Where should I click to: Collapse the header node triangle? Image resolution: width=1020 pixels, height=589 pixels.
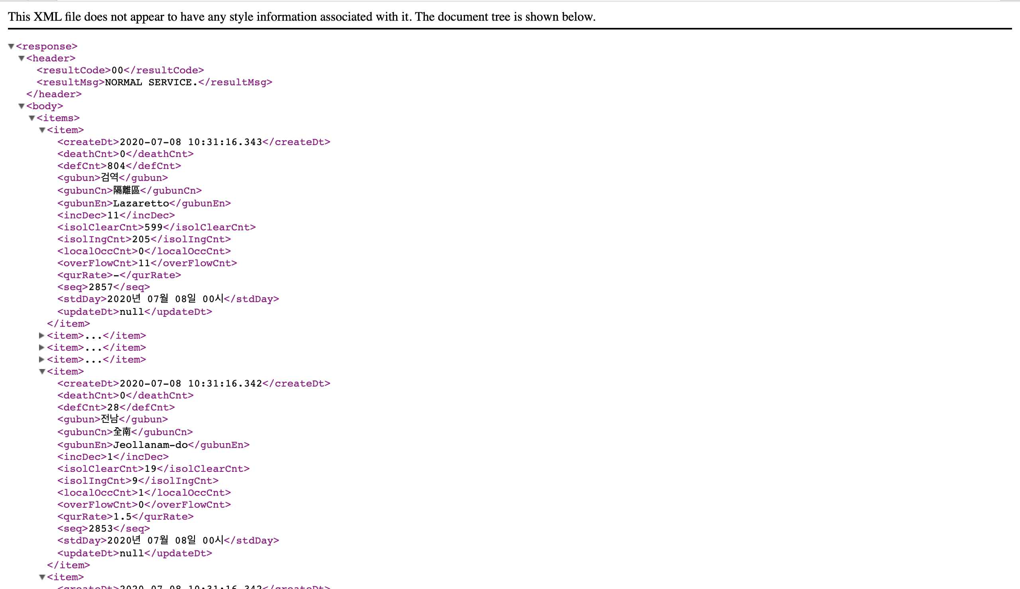(22, 58)
